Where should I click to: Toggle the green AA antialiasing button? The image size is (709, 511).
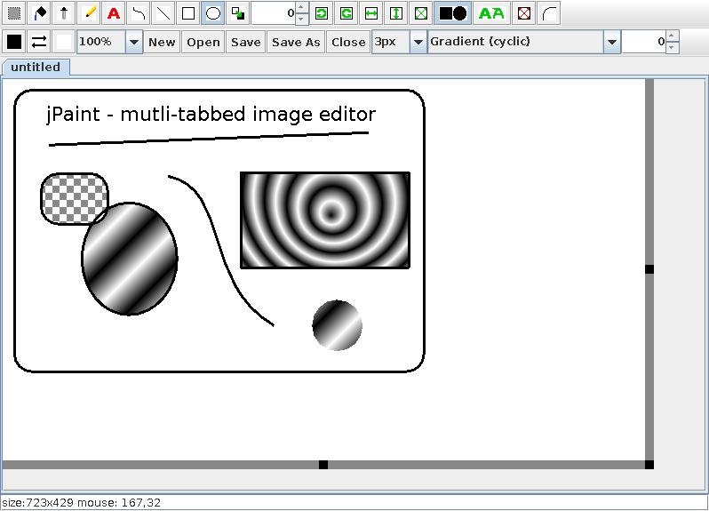[491, 13]
